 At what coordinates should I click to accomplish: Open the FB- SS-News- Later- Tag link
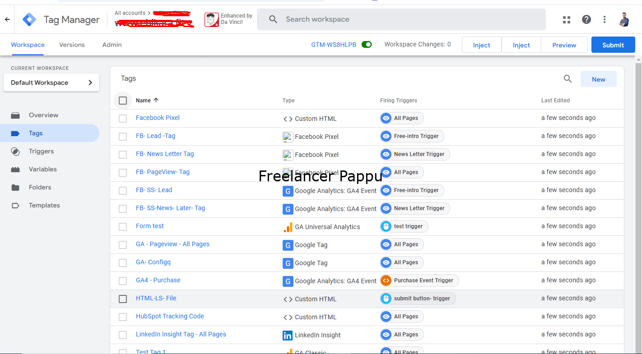click(x=170, y=208)
